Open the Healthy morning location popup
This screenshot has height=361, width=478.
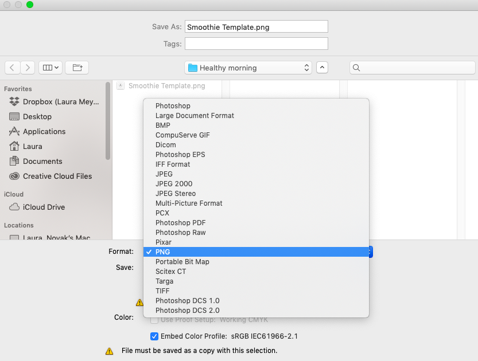point(248,68)
